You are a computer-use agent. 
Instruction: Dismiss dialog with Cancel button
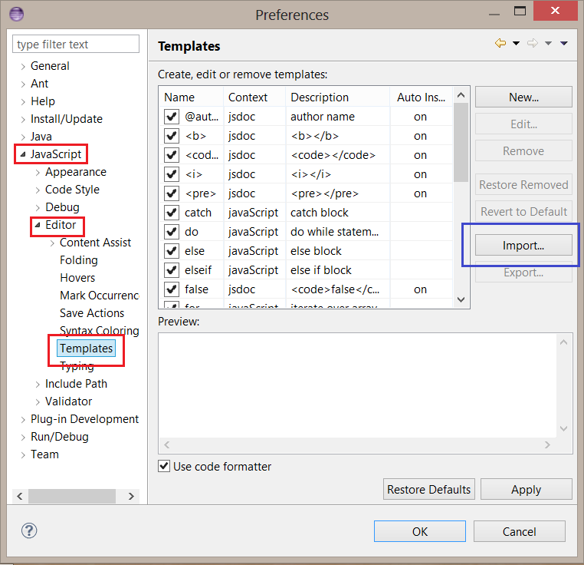tap(519, 531)
